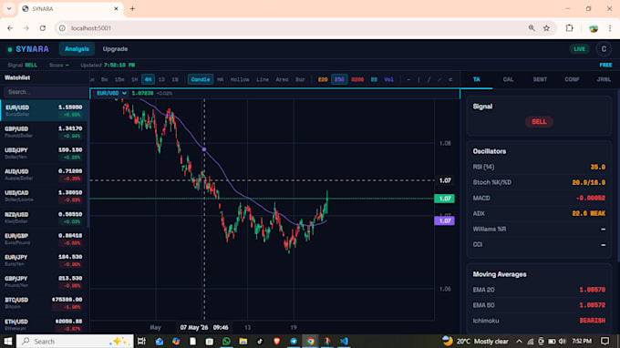Switch to the CONF panel tab
Viewport: 620px width, 348px height.
pyautogui.click(x=572, y=79)
